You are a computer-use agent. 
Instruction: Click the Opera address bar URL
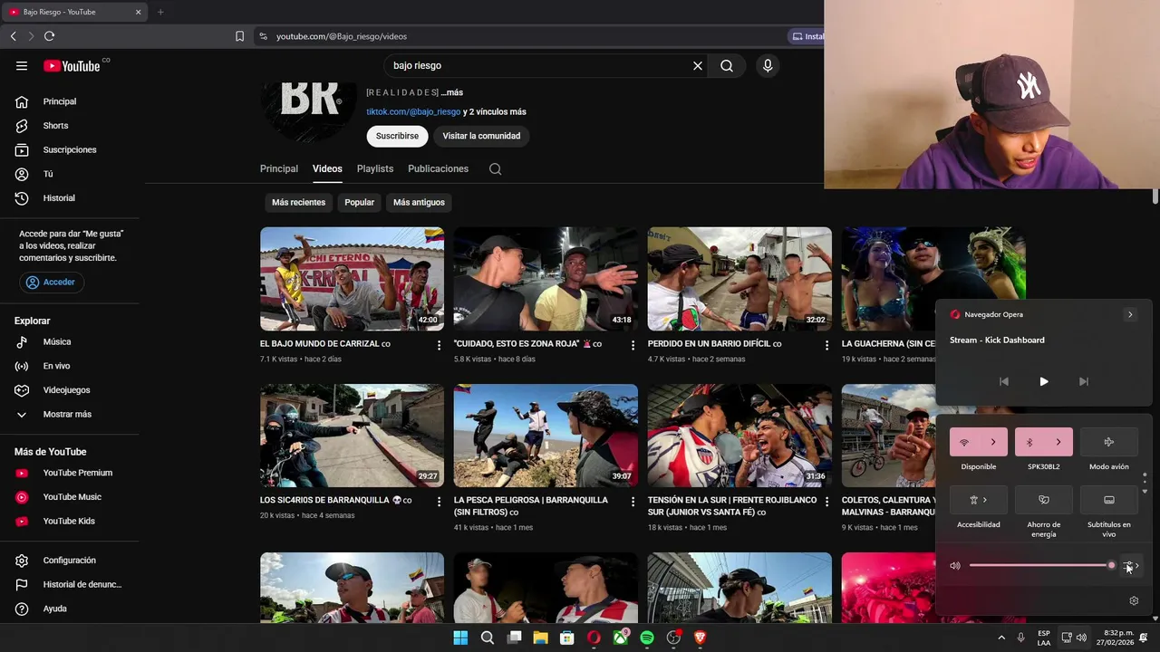(x=342, y=36)
